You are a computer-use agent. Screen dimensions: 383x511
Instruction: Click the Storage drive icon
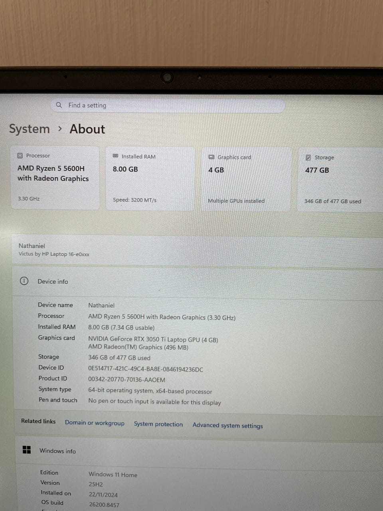tap(308, 158)
